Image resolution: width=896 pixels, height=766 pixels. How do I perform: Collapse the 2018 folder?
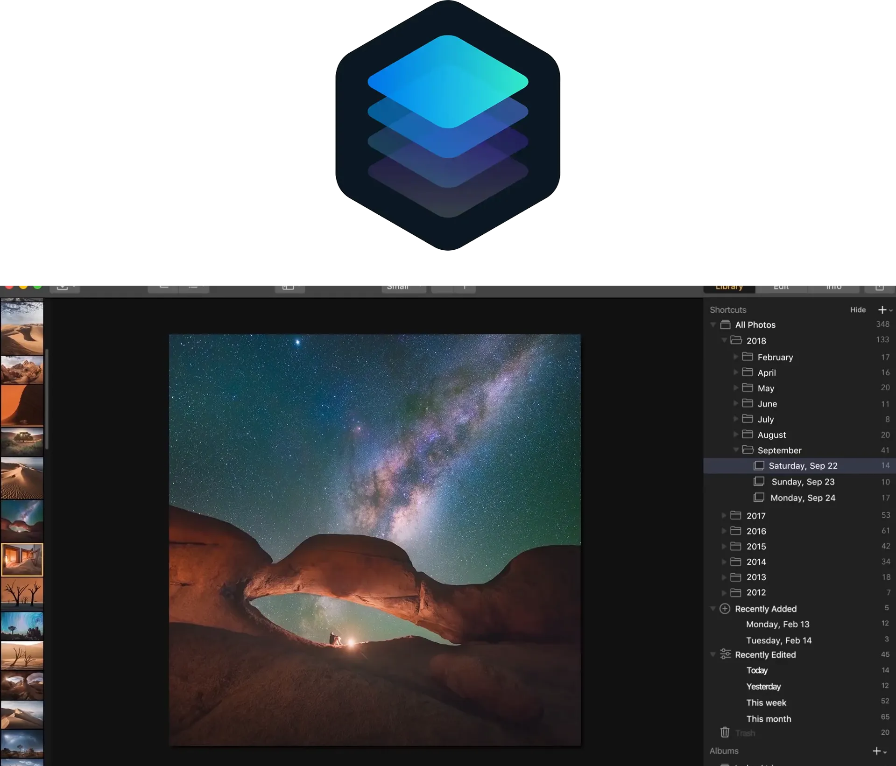click(724, 340)
